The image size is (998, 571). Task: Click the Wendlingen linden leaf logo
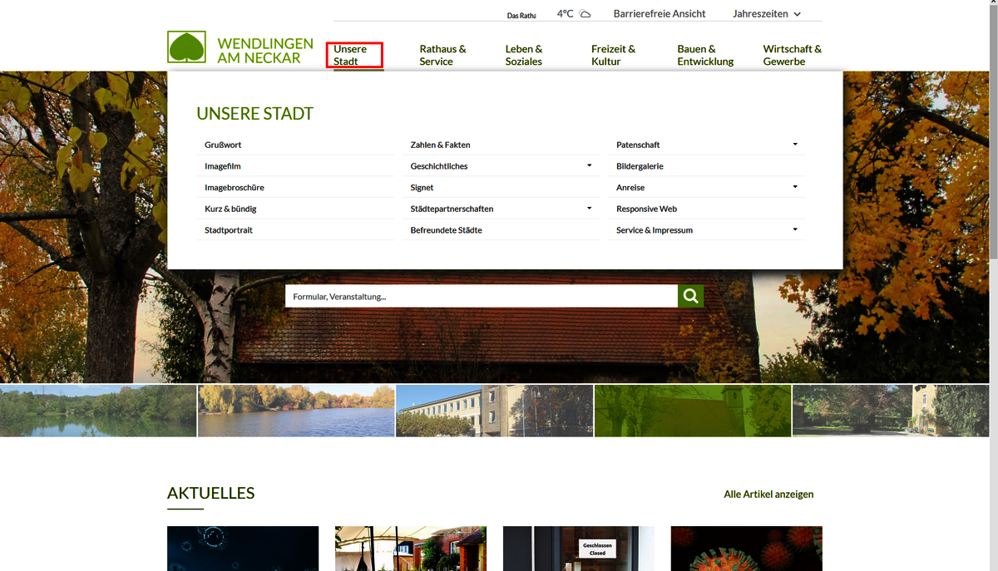[186, 47]
